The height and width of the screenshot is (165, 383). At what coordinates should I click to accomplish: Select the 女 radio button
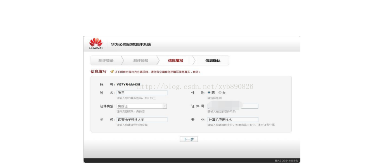point(220,93)
